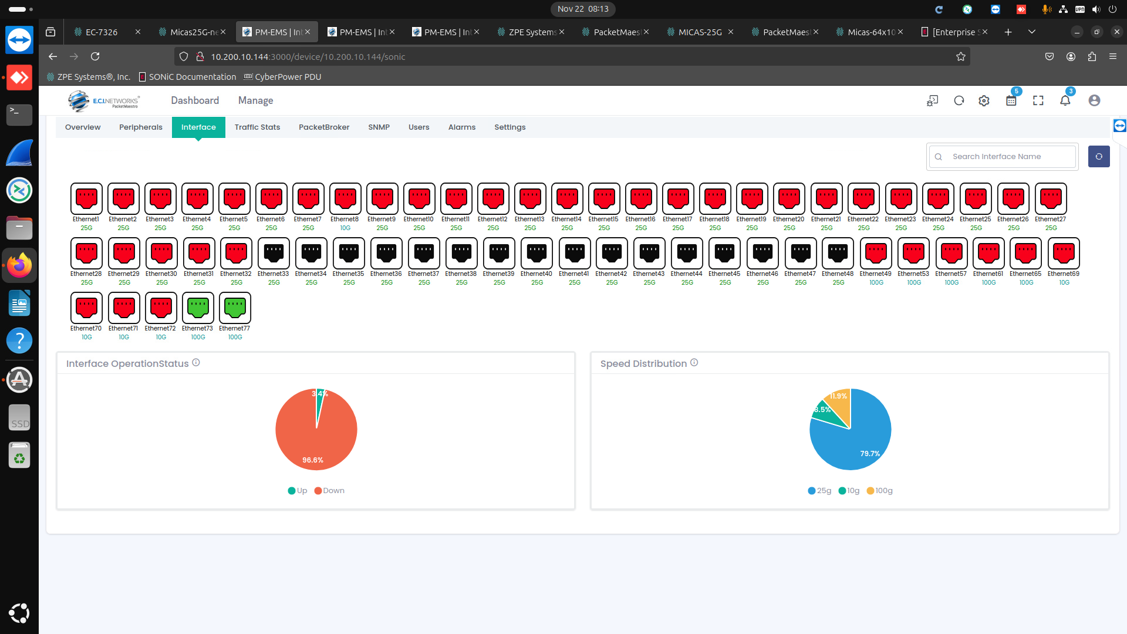Open the Firefox application menu
This screenshot has width=1127, height=634.
click(x=1113, y=56)
